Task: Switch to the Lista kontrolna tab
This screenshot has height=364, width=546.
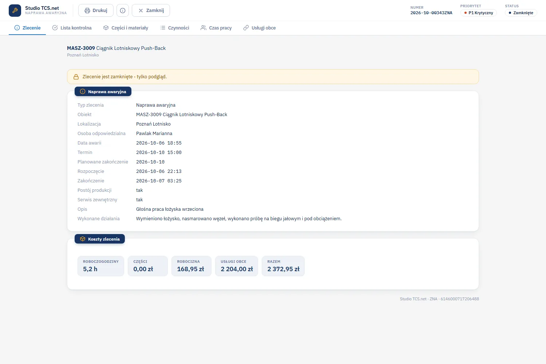Action: pyautogui.click(x=72, y=28)
